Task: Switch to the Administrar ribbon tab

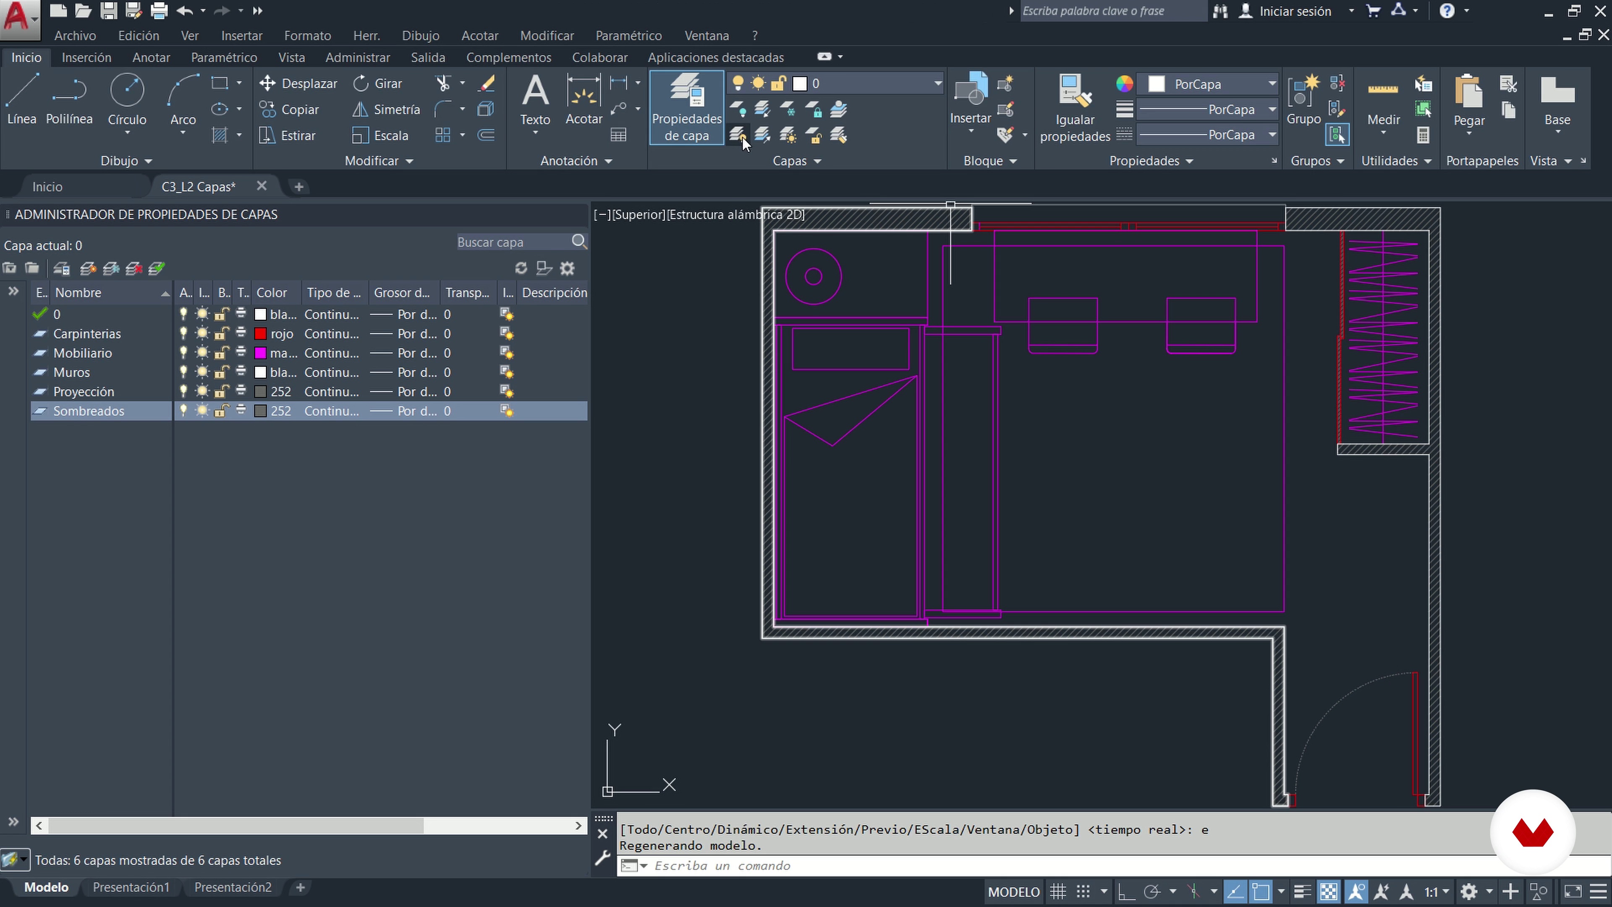Action: pos(357,58)
